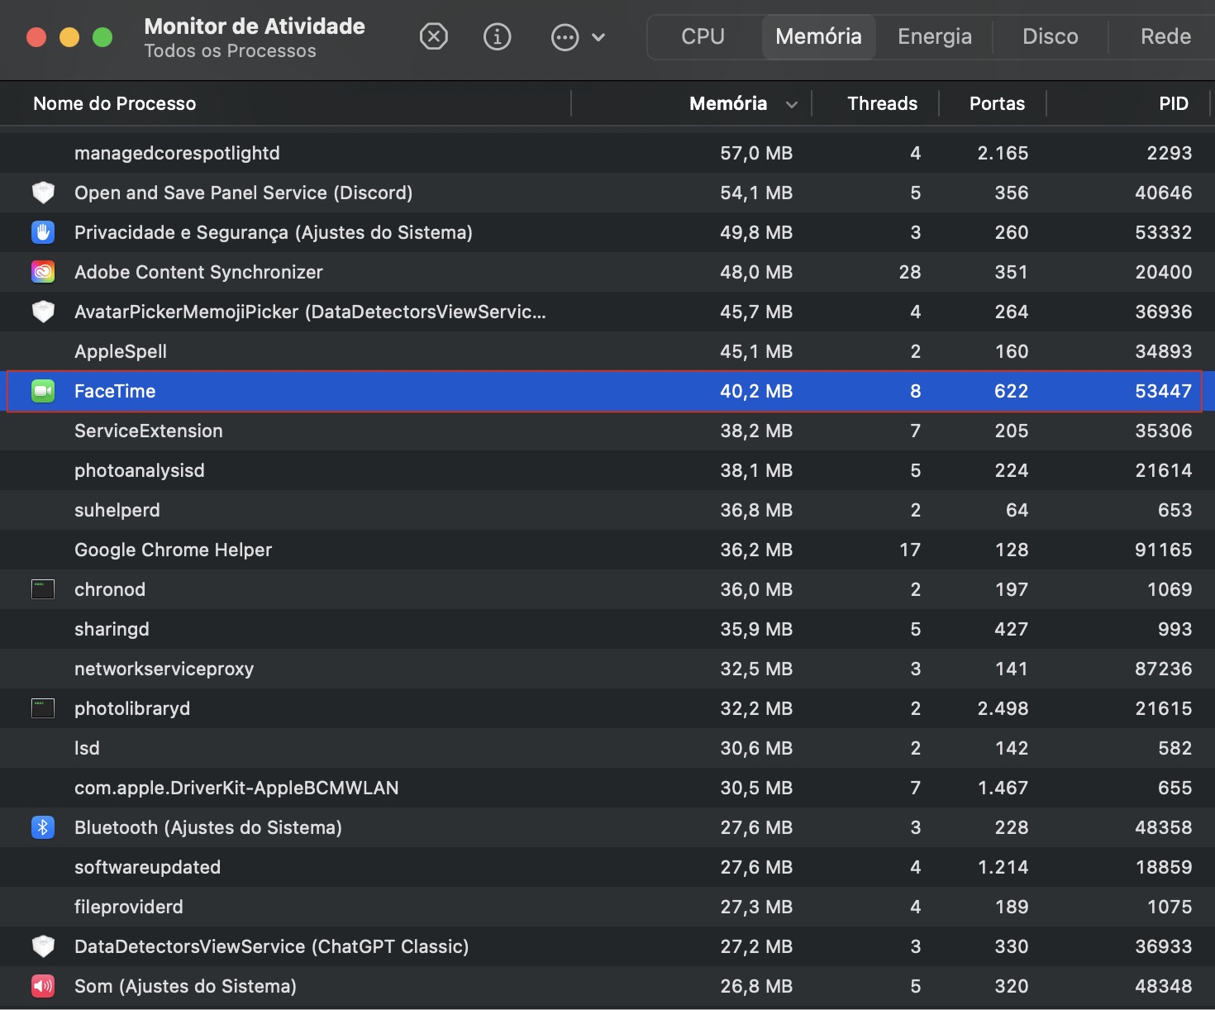Click the Discord Open and Save Panel shield icon
Screen dimensions: 1215x1010
click(43, 193)
